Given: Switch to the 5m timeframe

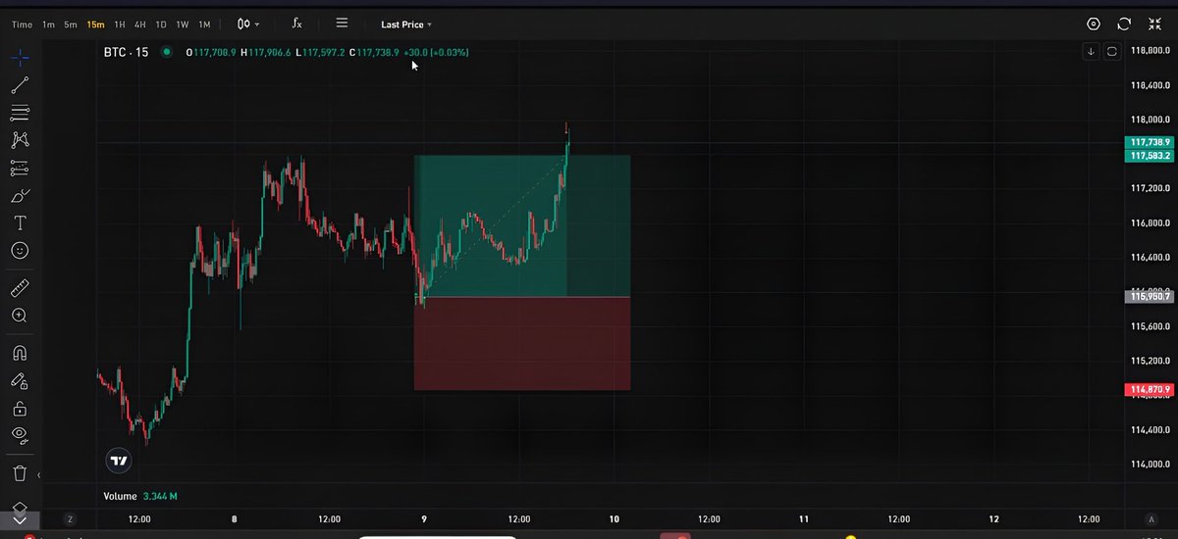Looking at the screenshot, I should (71, 24).
